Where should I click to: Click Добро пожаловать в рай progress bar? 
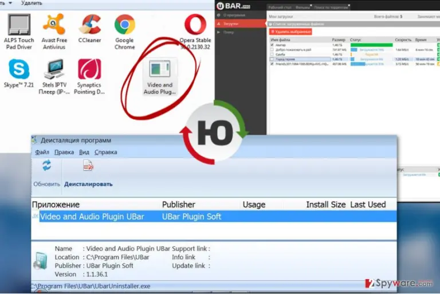tap(354, 50)
